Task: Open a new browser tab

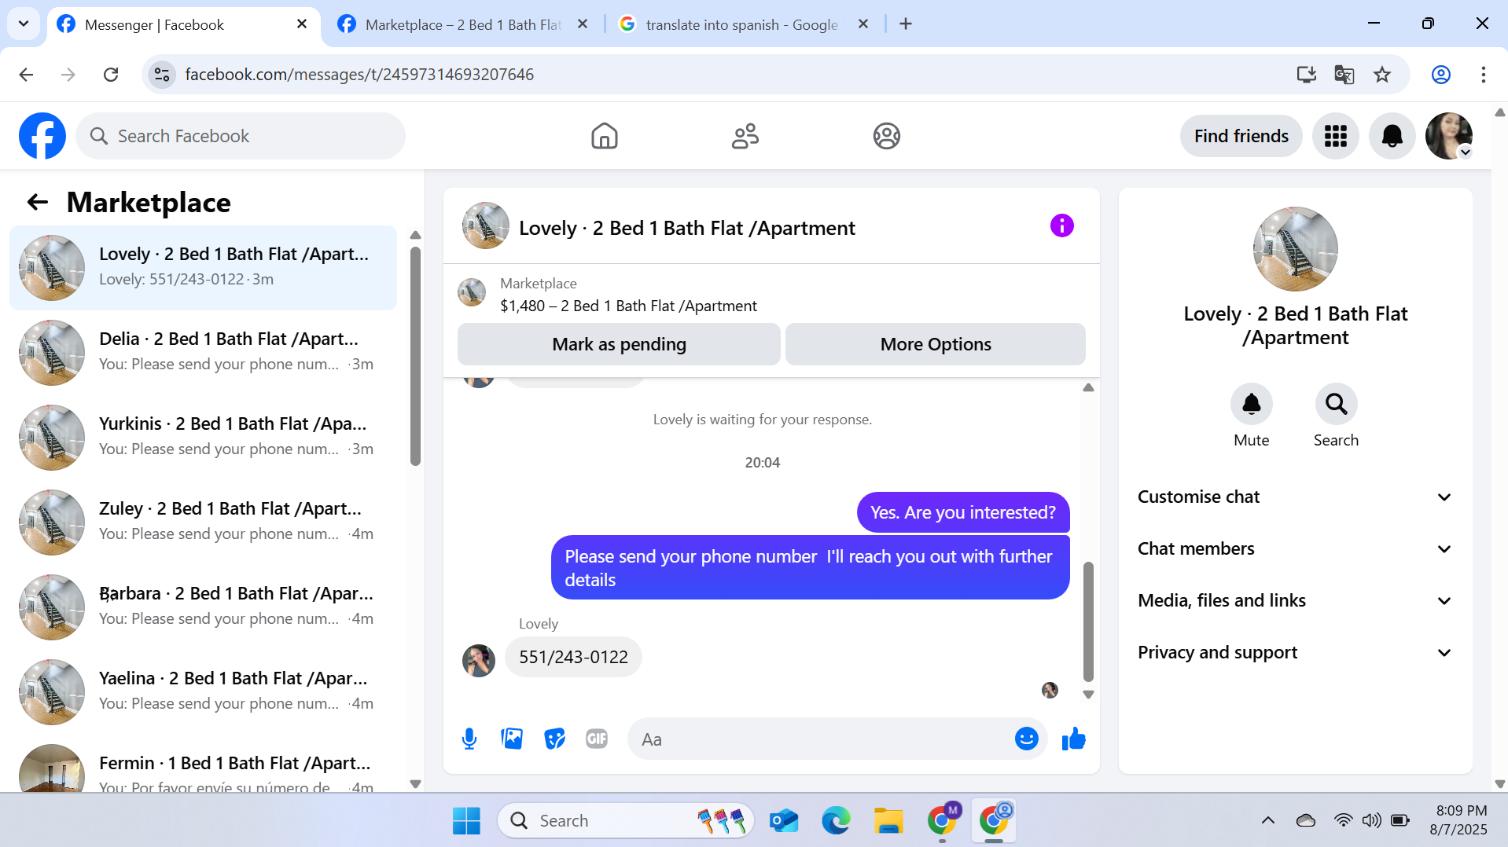Action: (906, 24)
